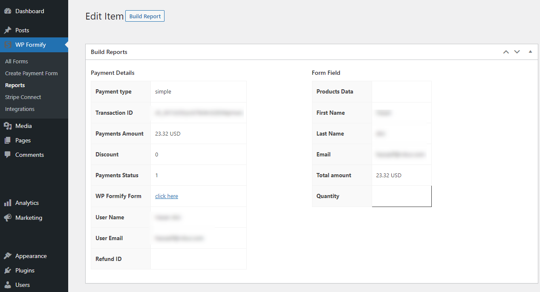The width and height of the screenshot is (540, 292).
Task: Click the Payments Status label
Action: click(x=117, y=175)
